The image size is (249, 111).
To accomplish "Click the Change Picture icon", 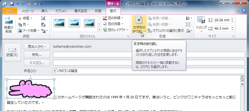I will (x=43, y=24).
